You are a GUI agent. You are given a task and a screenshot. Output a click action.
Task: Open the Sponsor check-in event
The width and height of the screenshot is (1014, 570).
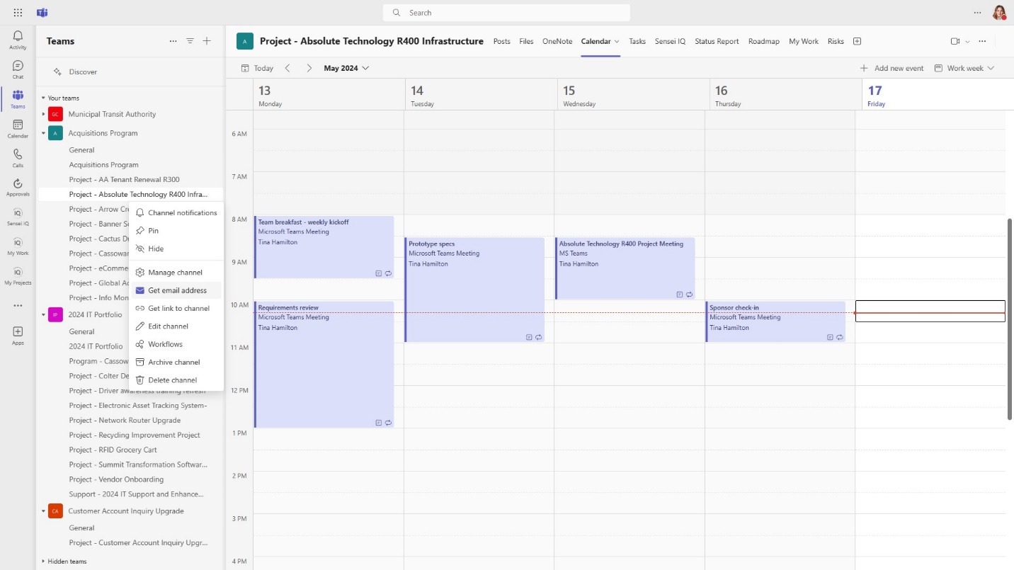(775, 321)
